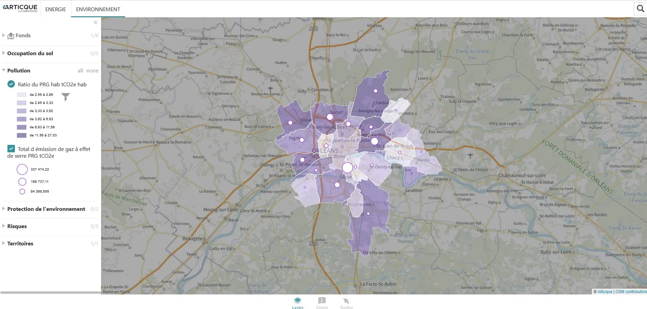Switch to the ENERGIE tab

(x=55, y=9)
